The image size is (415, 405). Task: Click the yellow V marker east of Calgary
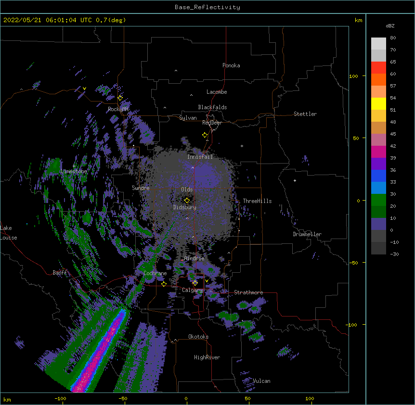pyautogui.click(x=207, y=281)
